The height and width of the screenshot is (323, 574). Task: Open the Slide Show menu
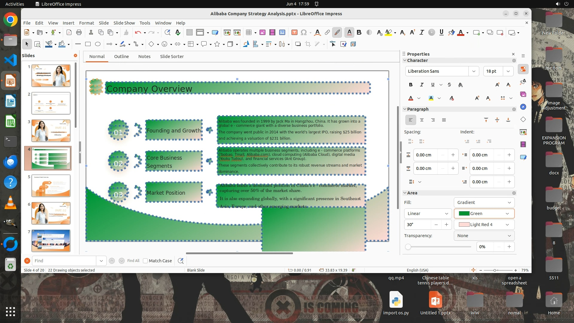click(x=124, y=23)
